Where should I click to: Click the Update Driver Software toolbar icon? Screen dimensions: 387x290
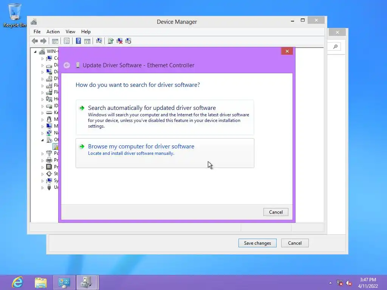[x=111, y=41]
